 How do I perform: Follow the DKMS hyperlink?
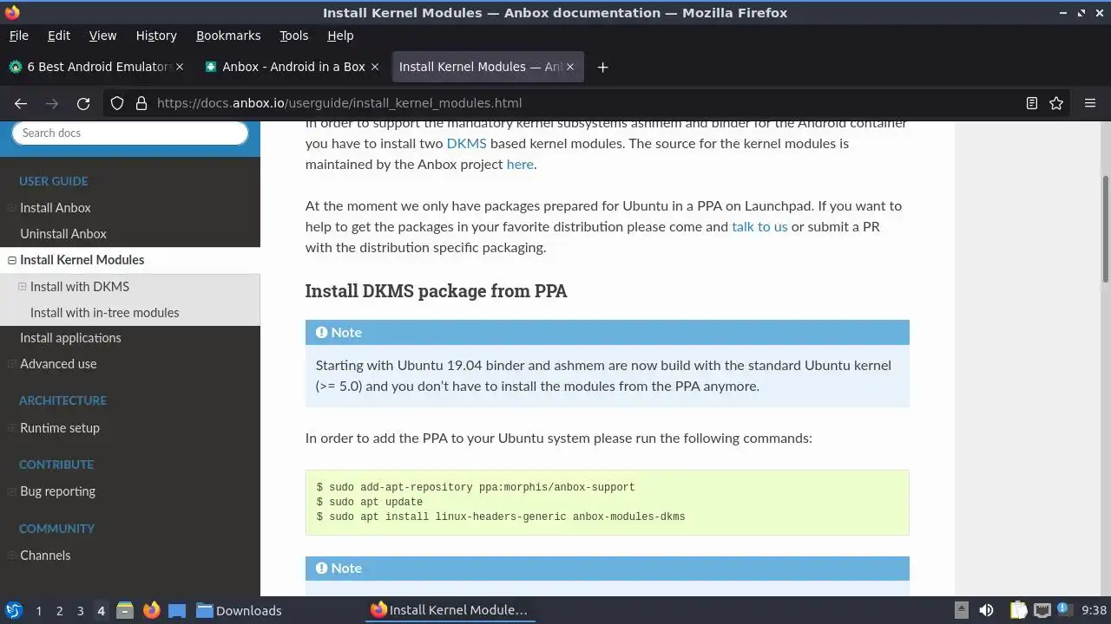(x=466, y=143)
